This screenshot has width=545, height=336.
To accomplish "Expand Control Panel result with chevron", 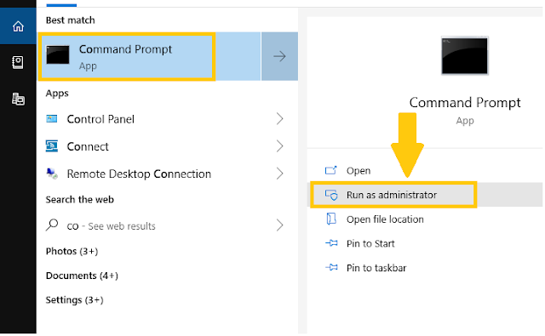I will (x=280, y=119).
